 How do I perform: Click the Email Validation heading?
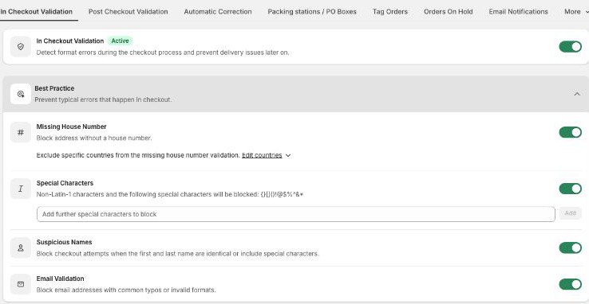pos(60,279)
